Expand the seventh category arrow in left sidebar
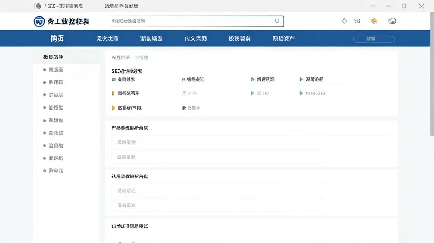Image resolution: width=434 pixels, height=243 pixels. (45, 146)
